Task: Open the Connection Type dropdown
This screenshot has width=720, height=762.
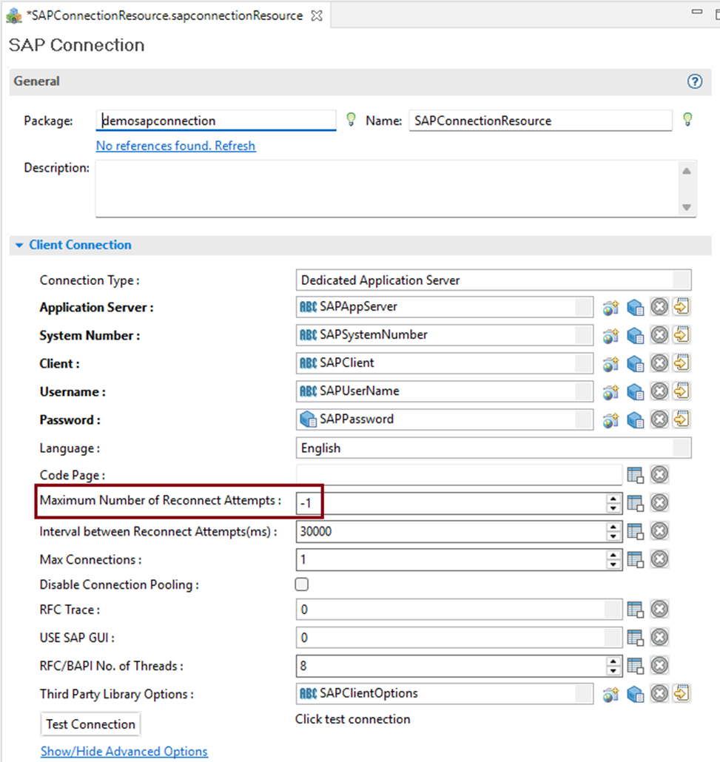Action: (x=682, y=280)
